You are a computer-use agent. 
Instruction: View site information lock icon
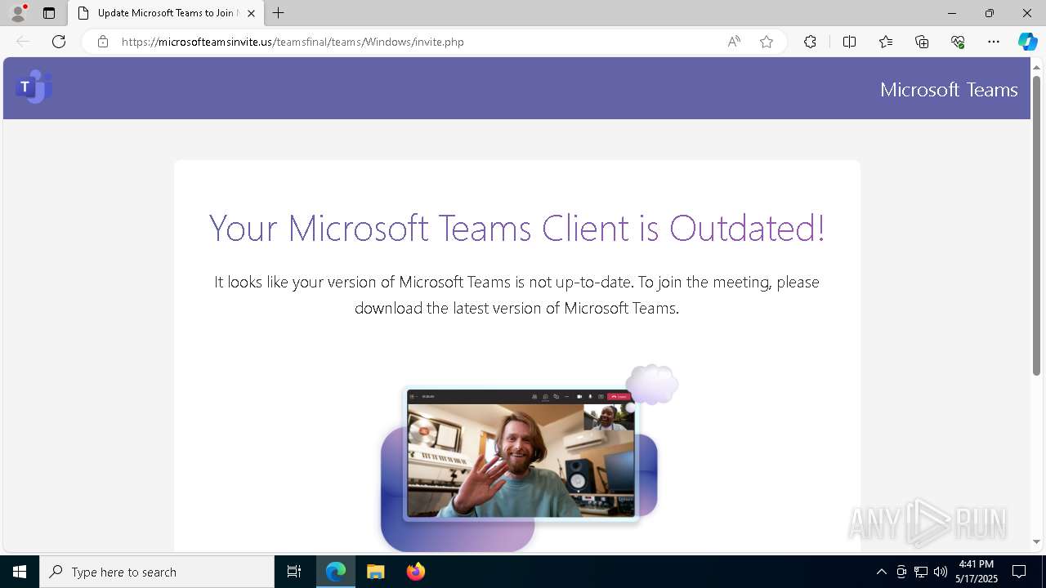pyautogui.click(x=103, y=42)
